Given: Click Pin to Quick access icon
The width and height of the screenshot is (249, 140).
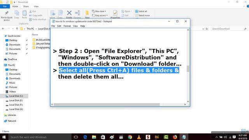Looking at the screenshot, I should pos(7,13).
